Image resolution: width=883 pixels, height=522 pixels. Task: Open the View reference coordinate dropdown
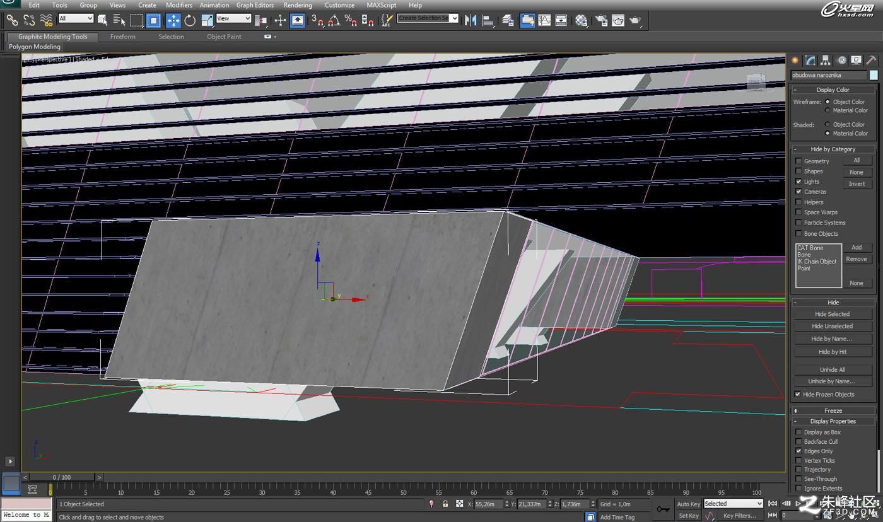pyautogui.click(x=233, y=19)
